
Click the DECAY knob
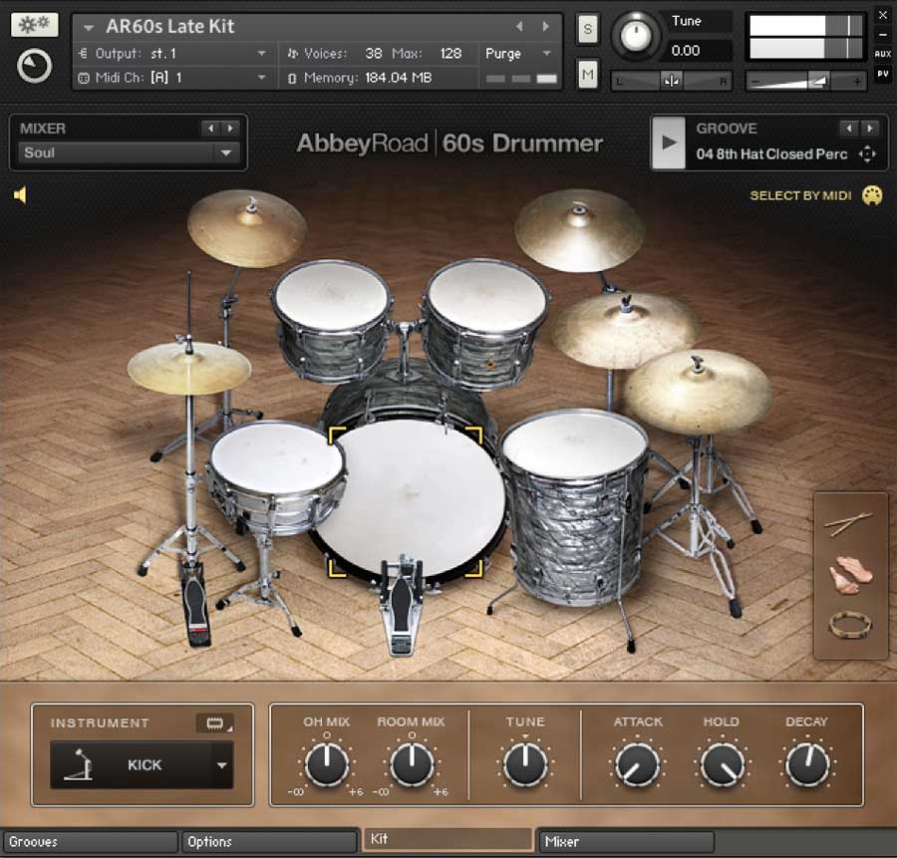807,764
